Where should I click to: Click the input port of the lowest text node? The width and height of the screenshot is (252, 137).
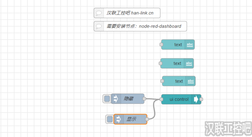click(162, 81)
